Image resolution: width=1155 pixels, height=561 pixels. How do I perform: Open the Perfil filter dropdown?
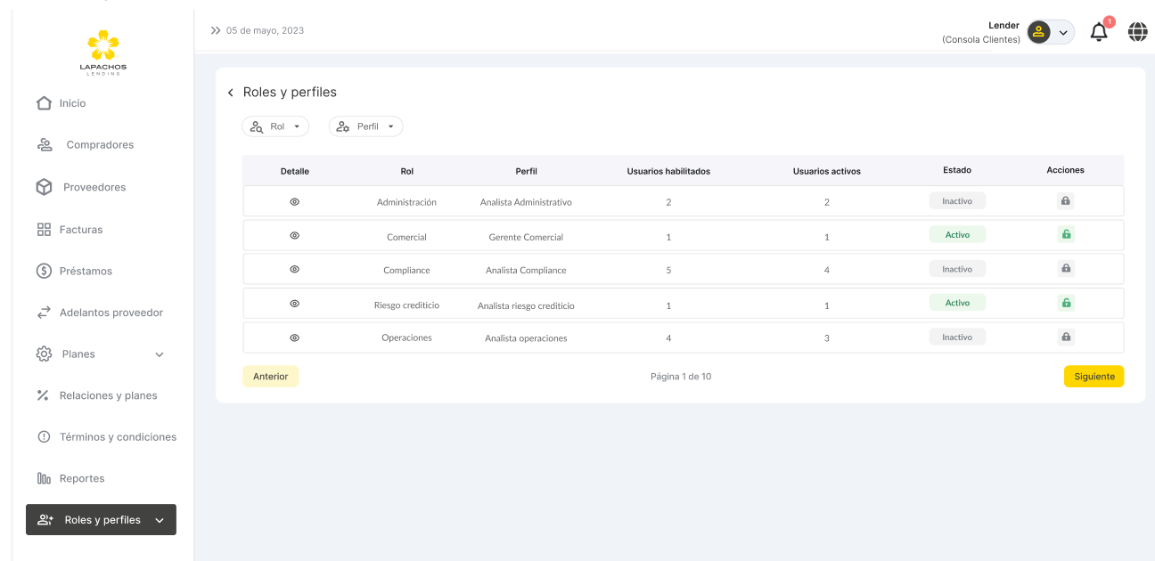[366, 126]
